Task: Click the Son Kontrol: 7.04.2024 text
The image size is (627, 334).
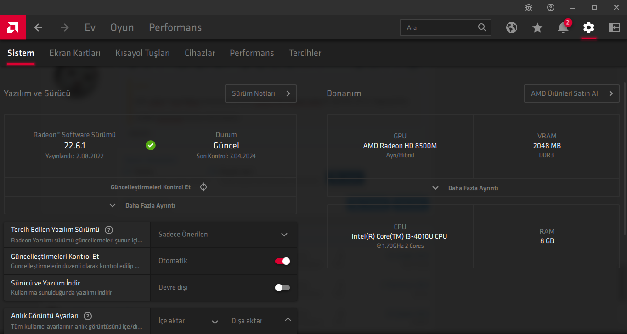Action: (x=226, y=156)
